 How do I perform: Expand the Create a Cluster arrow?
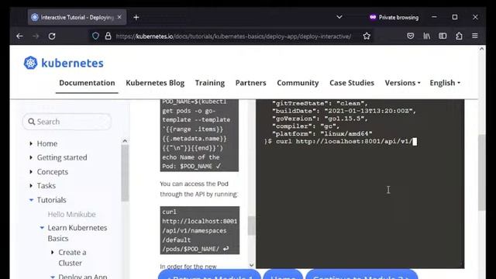53,253
